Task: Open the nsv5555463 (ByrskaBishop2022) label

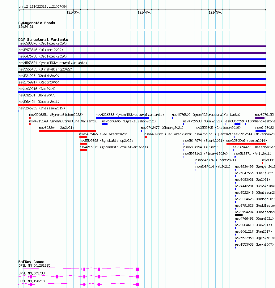Action: (45, 69)
